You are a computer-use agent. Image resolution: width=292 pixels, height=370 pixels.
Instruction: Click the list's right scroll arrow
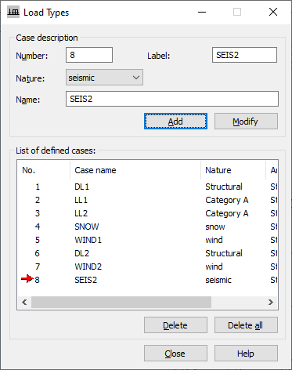[x=271, y=303]
